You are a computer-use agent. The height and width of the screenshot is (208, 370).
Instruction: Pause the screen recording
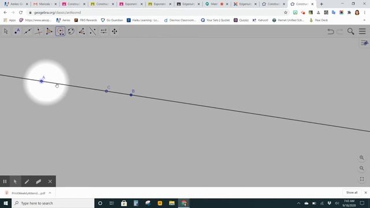tap(5, 181)
